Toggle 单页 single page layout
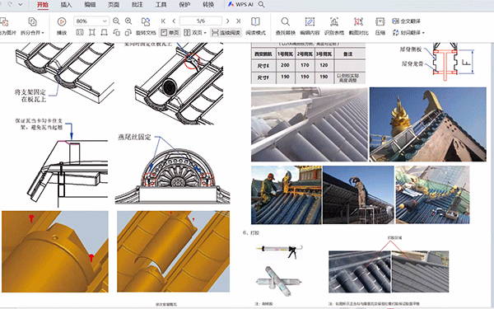This screenshot has height=309, width=494. click(x=170, y=32)
